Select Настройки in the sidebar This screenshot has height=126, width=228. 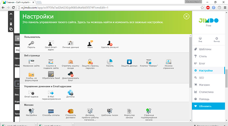click(x=208, y=70)
